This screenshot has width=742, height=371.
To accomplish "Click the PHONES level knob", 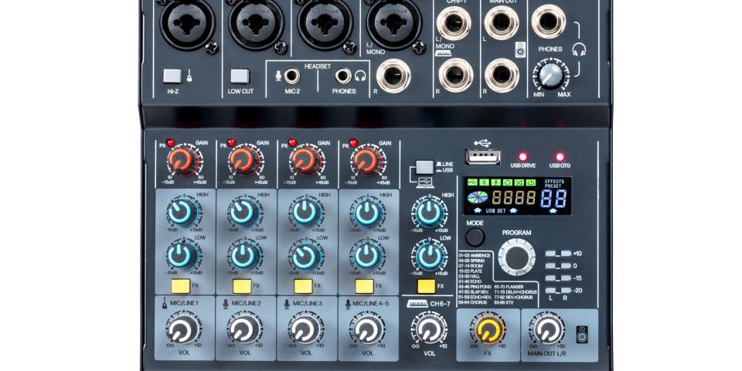I will click(x=551, y=75).
